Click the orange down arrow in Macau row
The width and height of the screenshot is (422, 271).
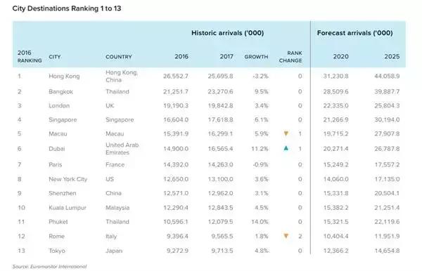coord(286,133)
